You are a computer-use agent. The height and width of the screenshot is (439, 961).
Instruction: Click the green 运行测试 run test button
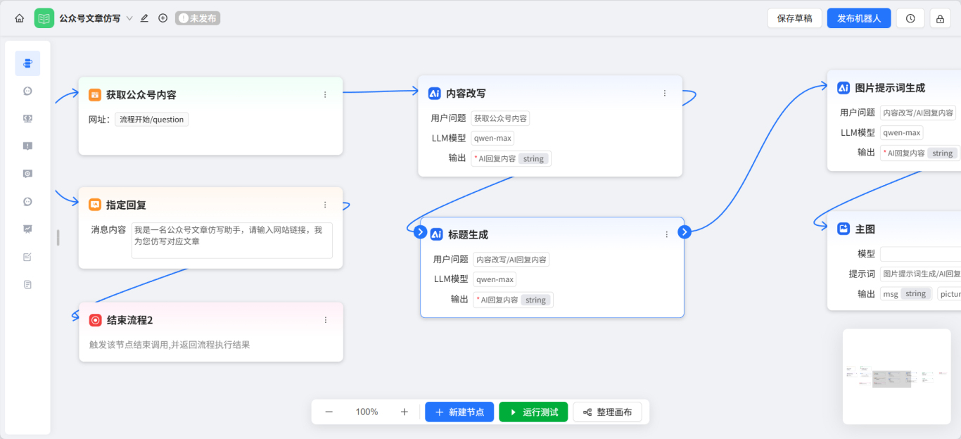click(x=533, y=412)
